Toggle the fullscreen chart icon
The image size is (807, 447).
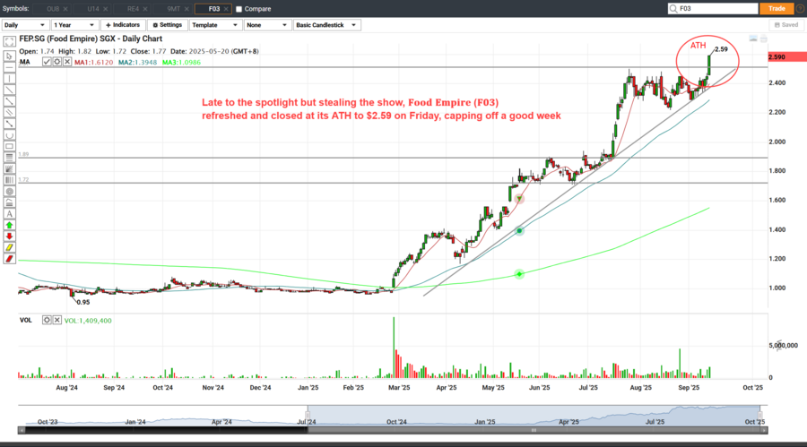9,42
